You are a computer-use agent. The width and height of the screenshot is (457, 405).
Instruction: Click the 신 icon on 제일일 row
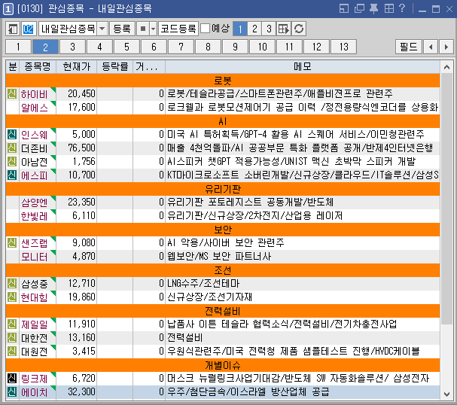click(12, 324)
